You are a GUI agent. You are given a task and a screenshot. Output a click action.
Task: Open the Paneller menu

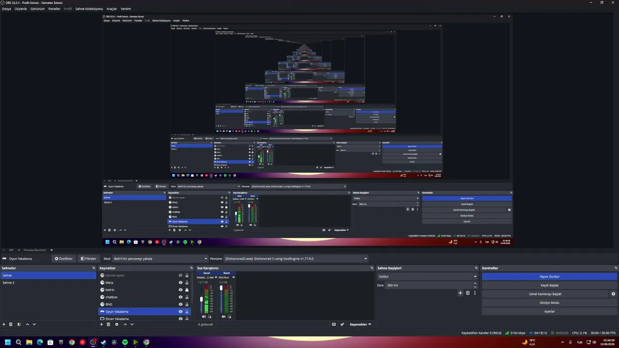(54, 9)
